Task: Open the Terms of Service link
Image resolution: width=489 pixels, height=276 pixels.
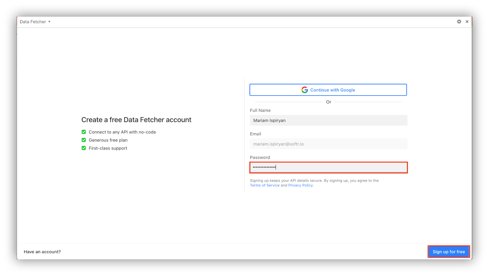Action: 265,185
